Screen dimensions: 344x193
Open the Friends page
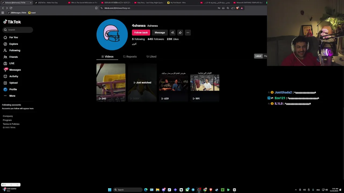[11, 57]
